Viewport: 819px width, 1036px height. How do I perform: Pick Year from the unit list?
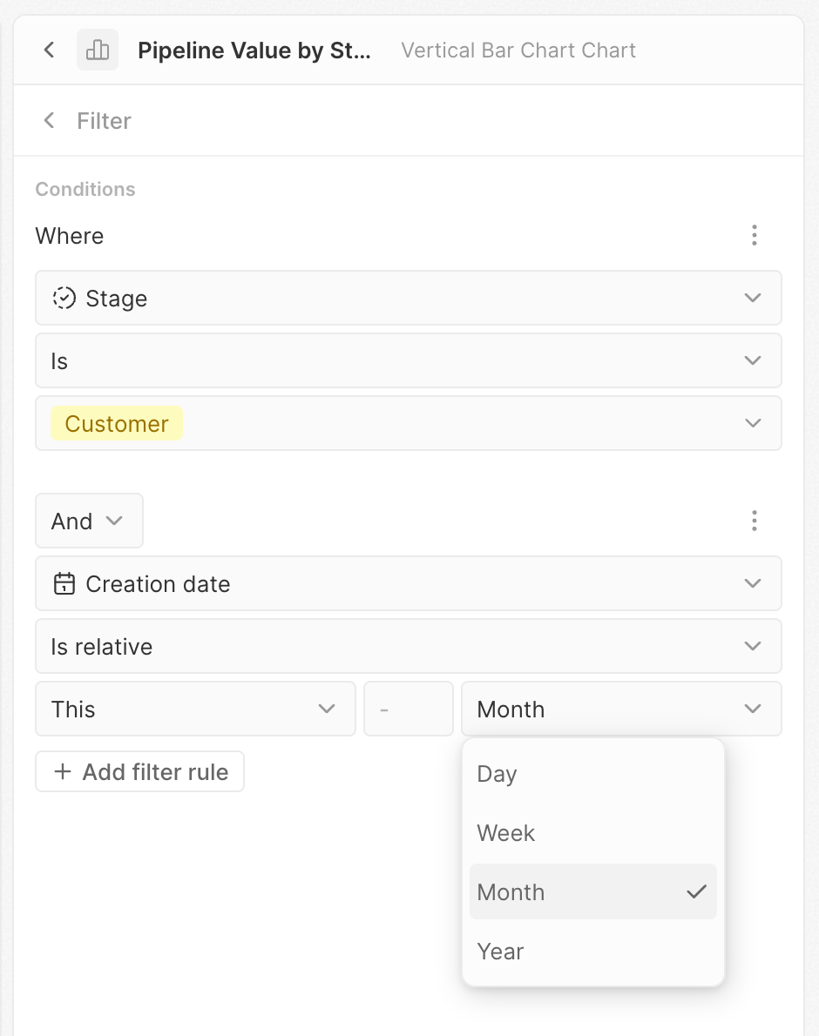tap(592, 952)
